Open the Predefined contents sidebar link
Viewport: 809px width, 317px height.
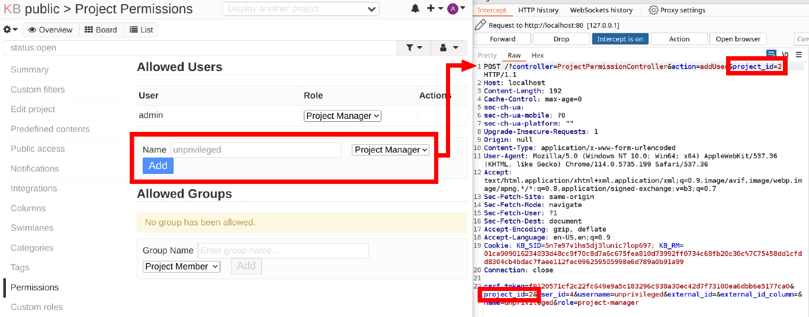pos(50,130)
